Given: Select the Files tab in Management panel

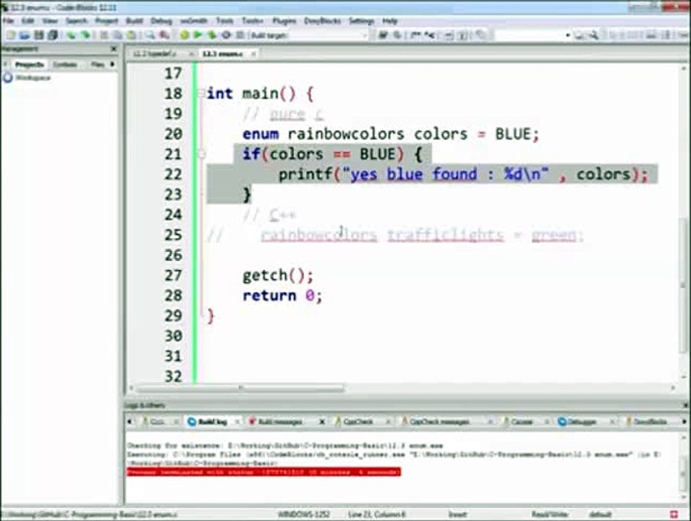Looking at the screenshot, I should click(x=98, y=65).
